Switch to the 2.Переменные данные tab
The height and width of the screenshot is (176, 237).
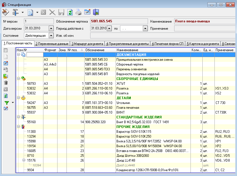click(x=52, y=44)
